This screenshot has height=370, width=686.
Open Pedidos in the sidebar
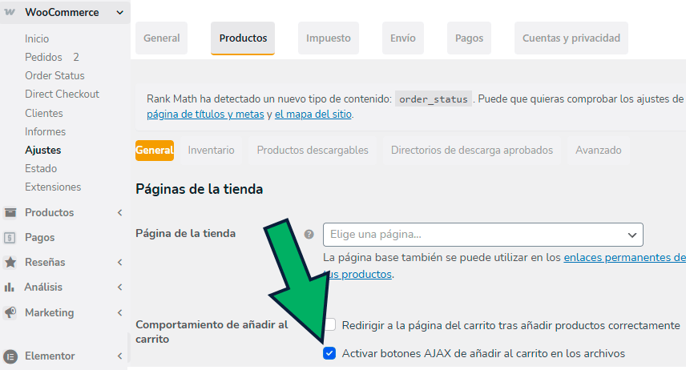pos(43,58)
